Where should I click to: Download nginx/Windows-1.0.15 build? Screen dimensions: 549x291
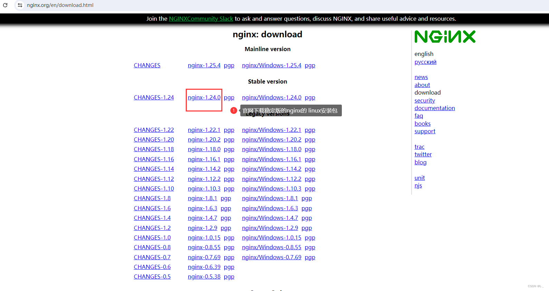pos(272,237)
